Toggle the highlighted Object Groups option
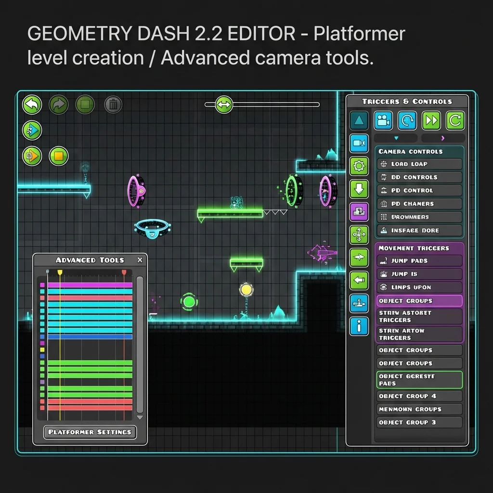The width and height of the screenshot is (493, 493). [419, 300]
